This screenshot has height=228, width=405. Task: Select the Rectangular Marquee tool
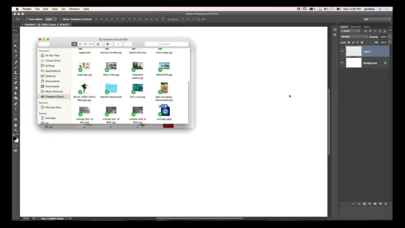[16, 35]
